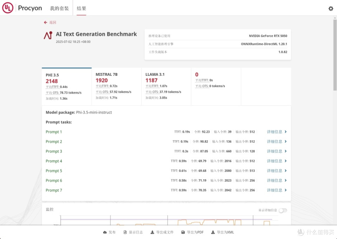Expand Prompt 3 details chevron
Viewport: 337px width, 239px height.
coord(286,151)
